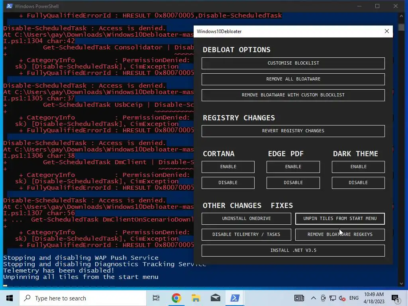The width and height of the screenshot is (408, 306).
Task: Show hidden system tray icons
Action: tap(314, 298)
